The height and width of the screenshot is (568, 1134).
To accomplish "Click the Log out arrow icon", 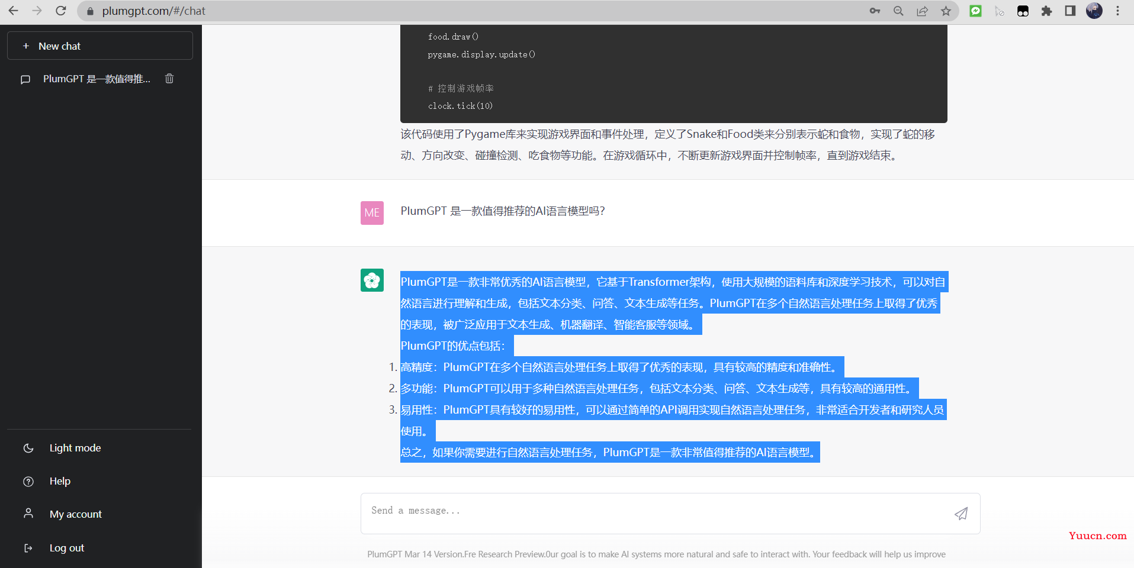I will coord(28,548).
